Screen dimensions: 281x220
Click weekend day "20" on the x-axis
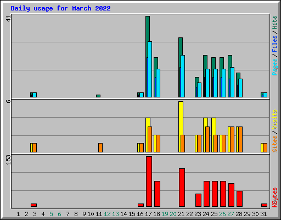pos(173,214)
